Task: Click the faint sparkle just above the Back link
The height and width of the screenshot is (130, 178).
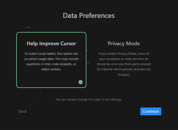Action: click(x=29, y=107)
